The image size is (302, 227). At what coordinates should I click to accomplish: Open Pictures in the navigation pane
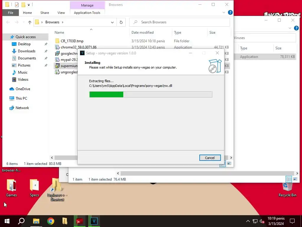click(24, 65)
